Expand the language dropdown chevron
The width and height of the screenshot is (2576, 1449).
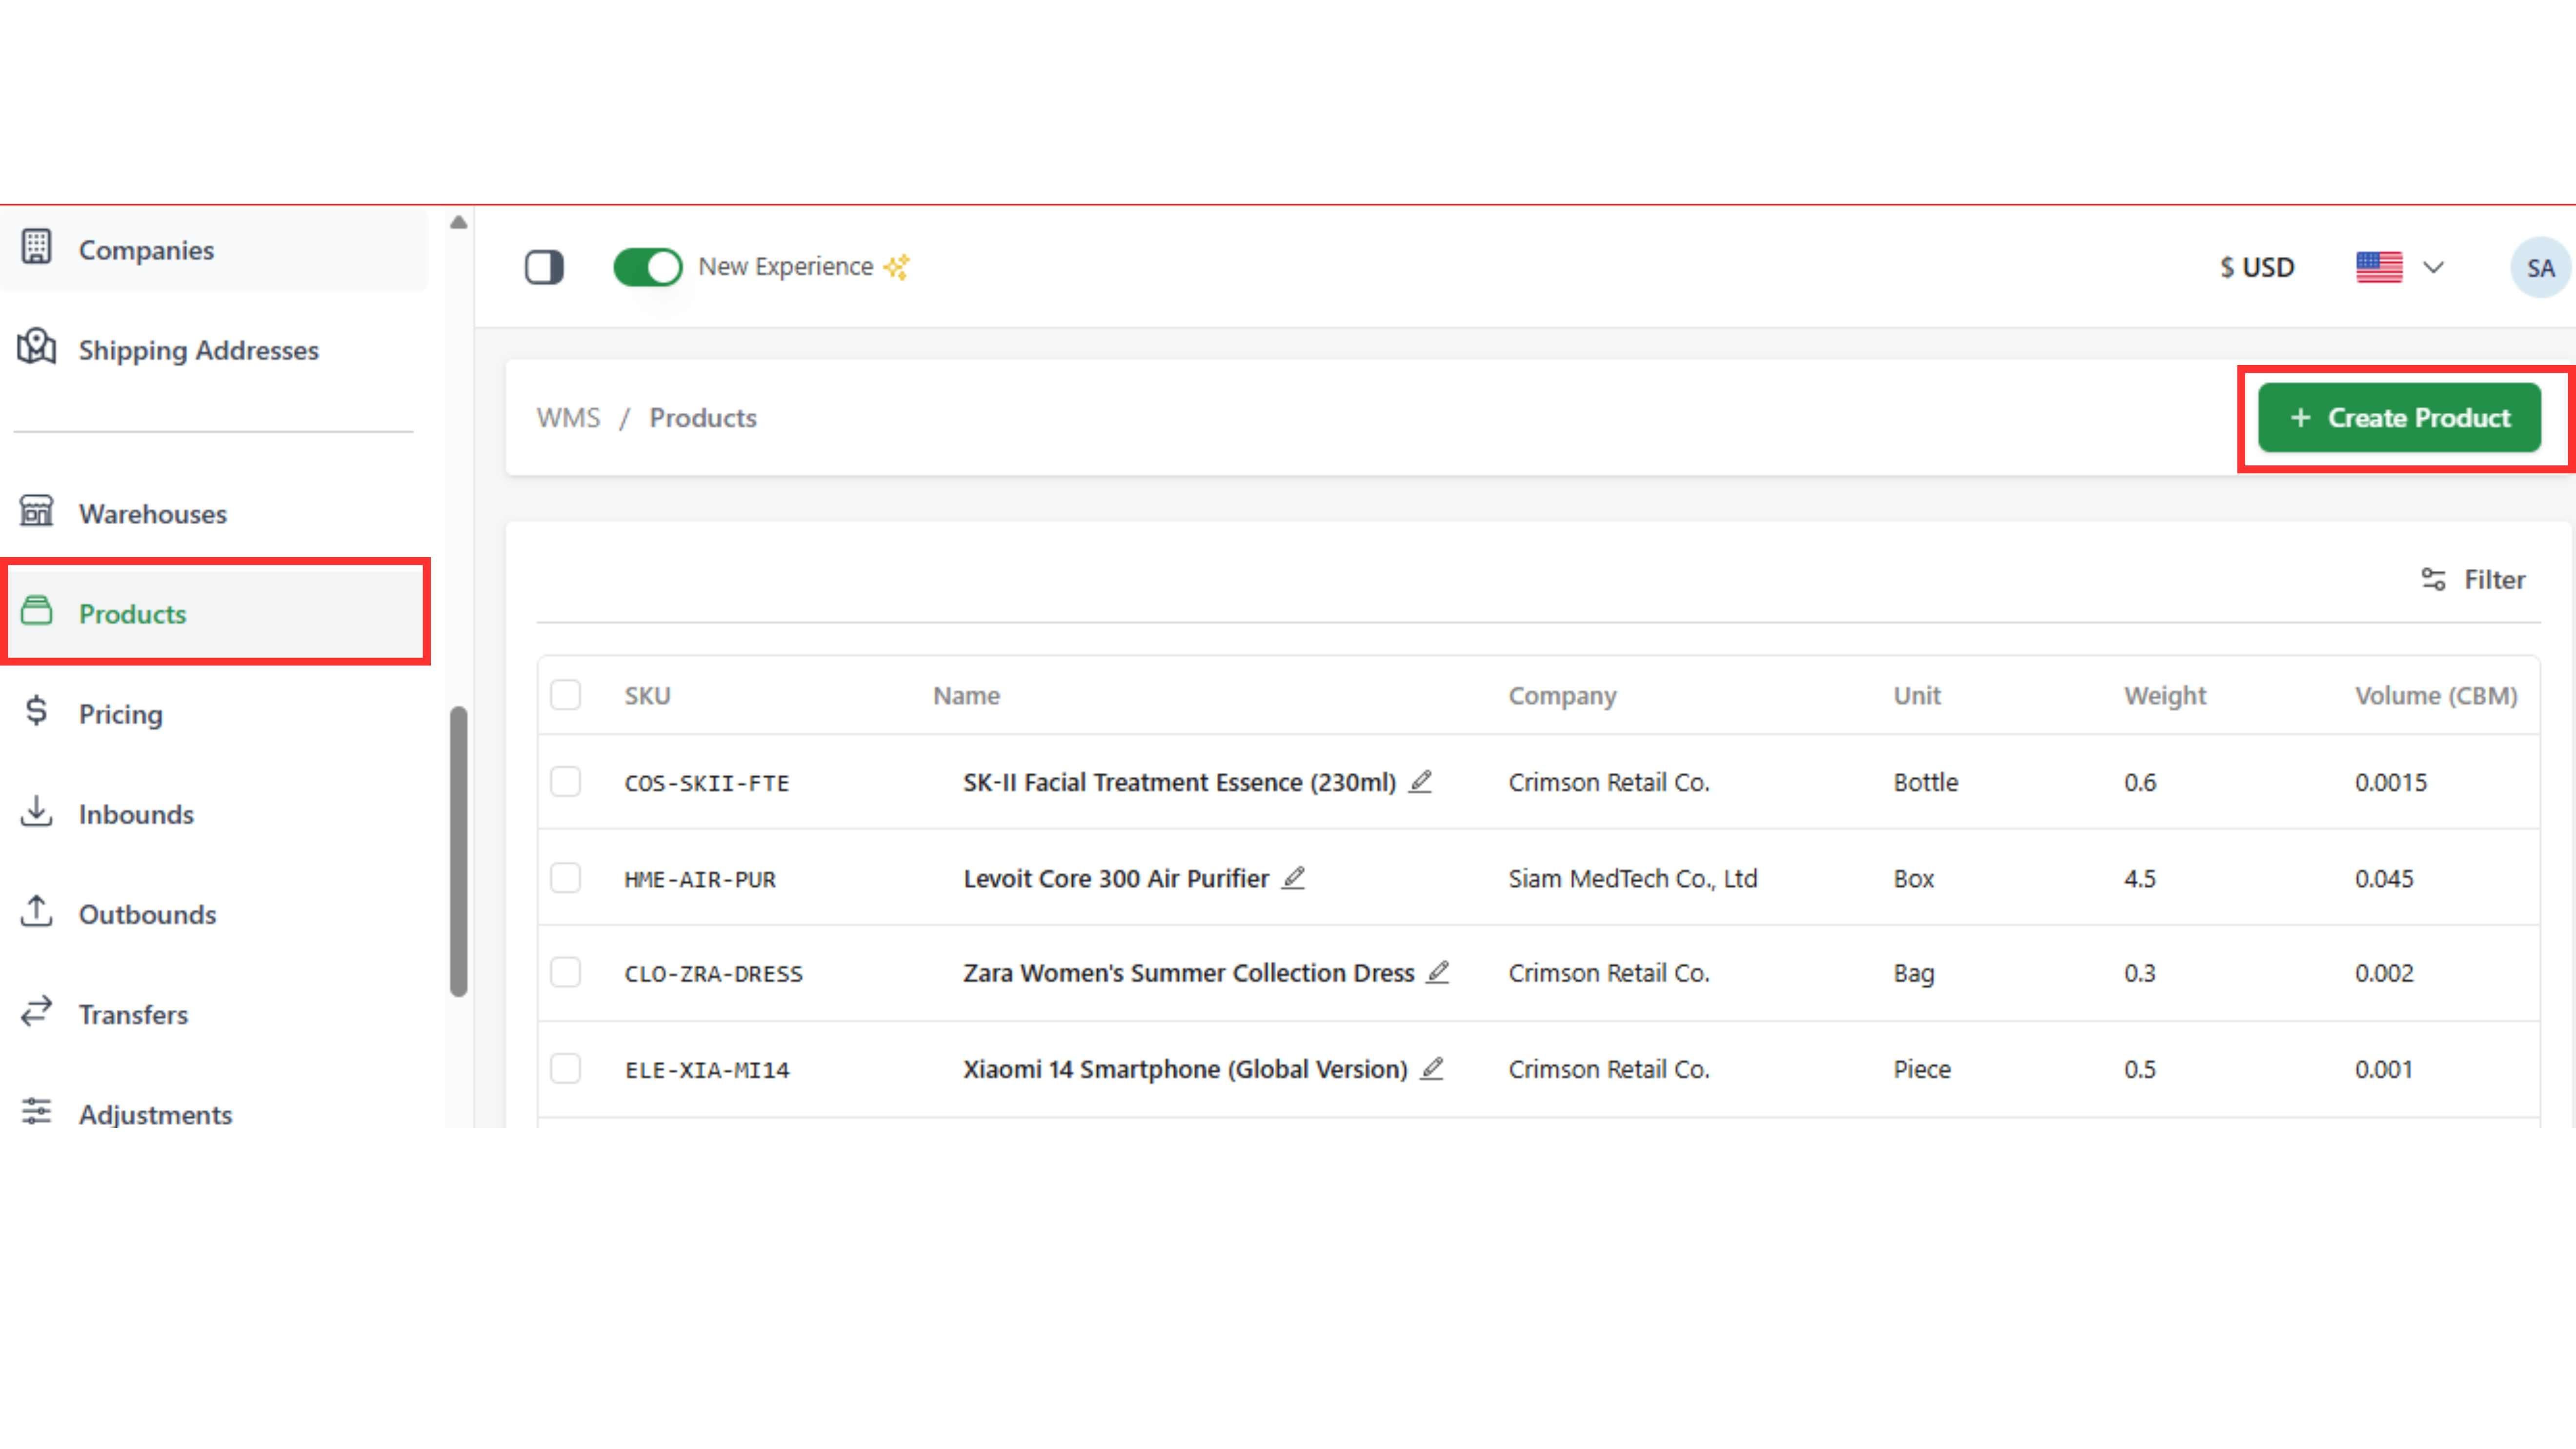click(x=2434, y=267)
